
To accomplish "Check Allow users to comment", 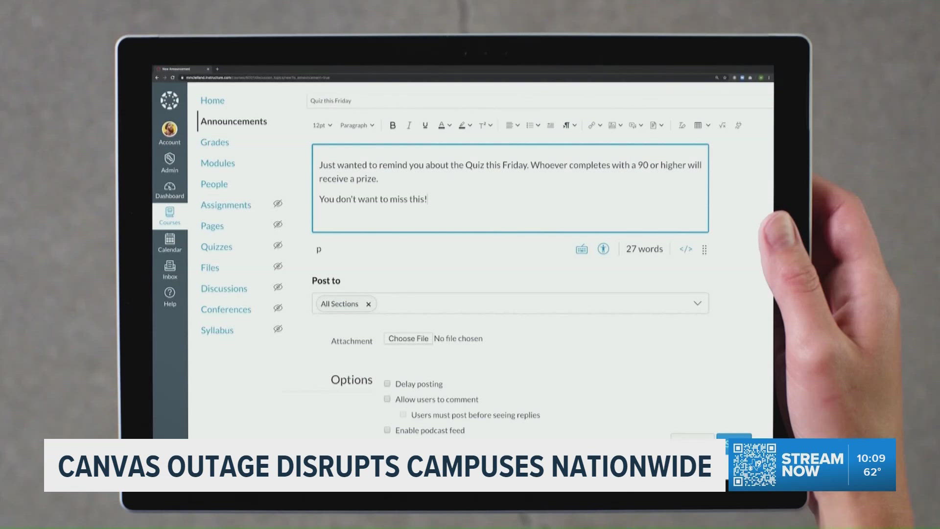I will coord(387,399).
